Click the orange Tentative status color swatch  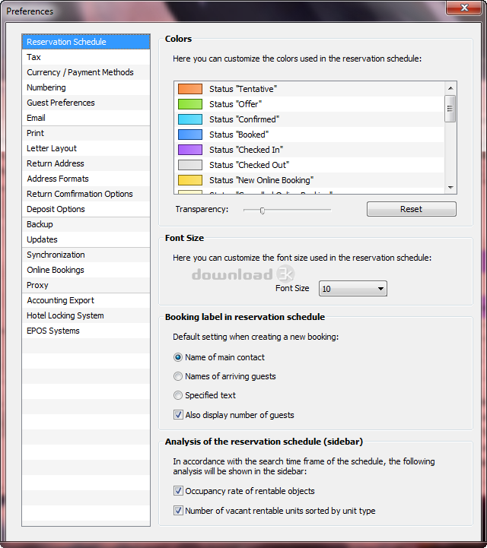[190, 89]
